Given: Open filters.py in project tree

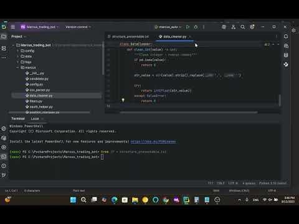Looking at the screenshot, I should click(x=34, y=101).
